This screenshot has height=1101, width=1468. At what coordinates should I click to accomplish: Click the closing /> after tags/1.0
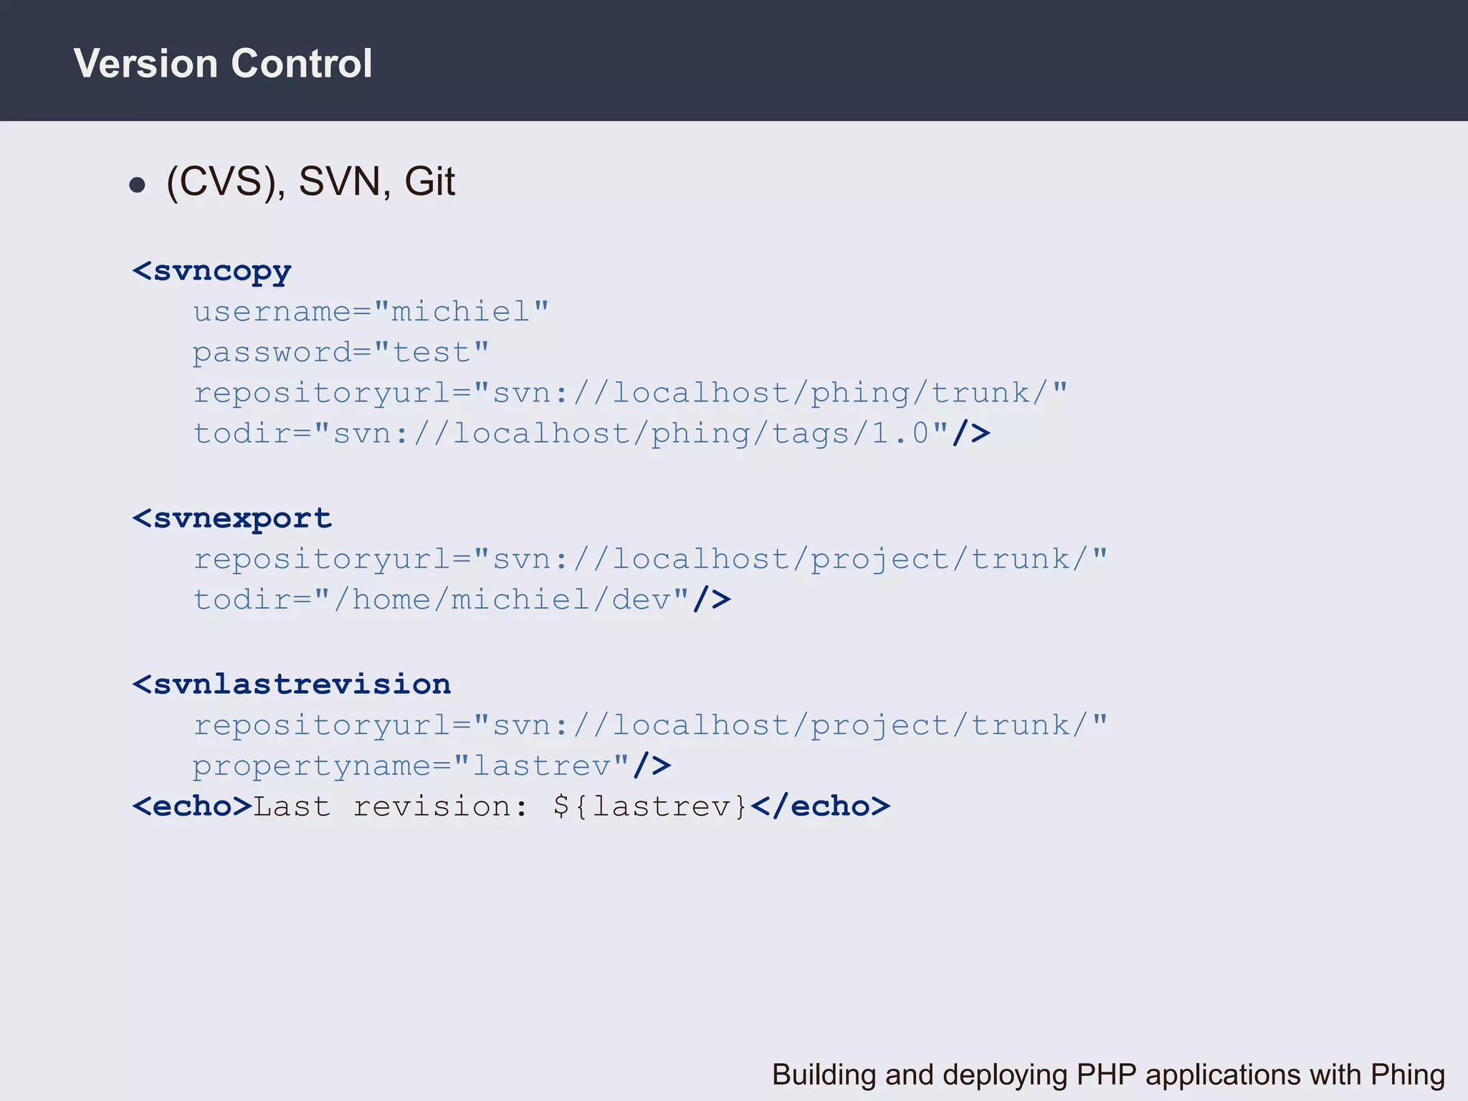pos(971,434)
